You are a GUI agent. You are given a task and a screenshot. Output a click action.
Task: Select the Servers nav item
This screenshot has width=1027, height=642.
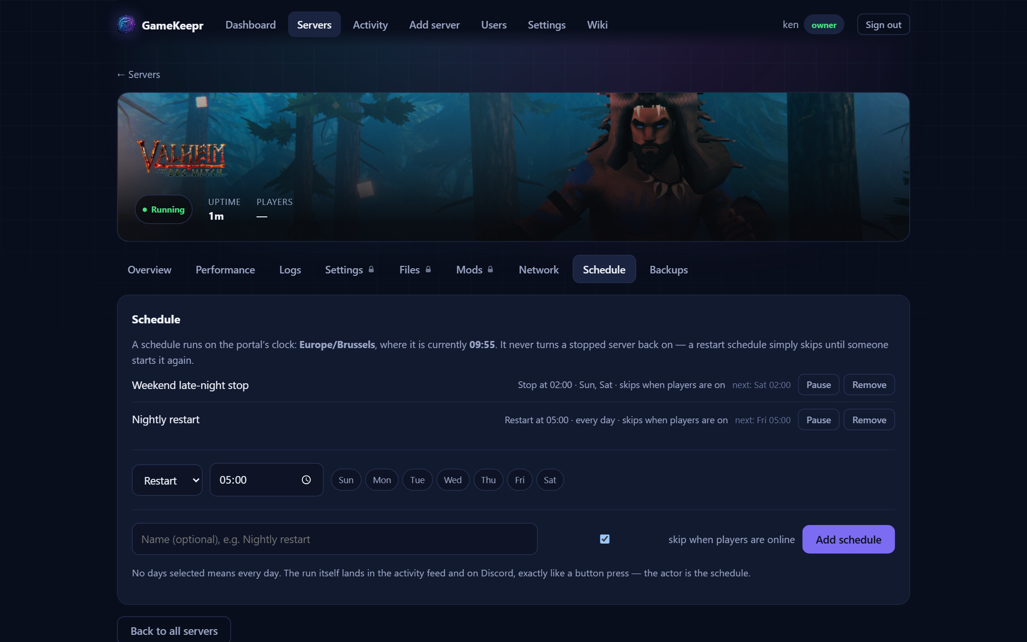314,25
